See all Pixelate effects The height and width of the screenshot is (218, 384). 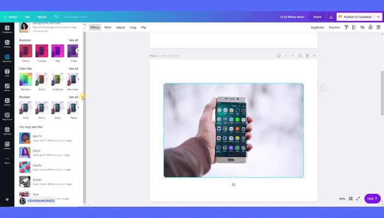pyautogui.click(x=74, y=97)
